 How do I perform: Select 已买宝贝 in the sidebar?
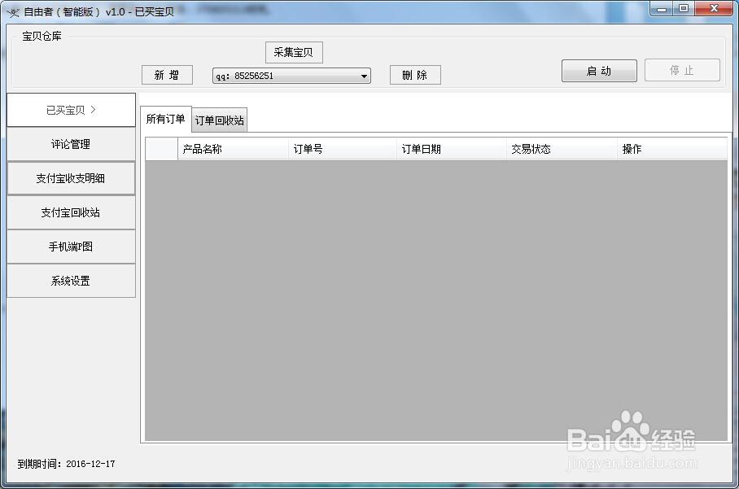pyautogui.click(x=70, y=110)
